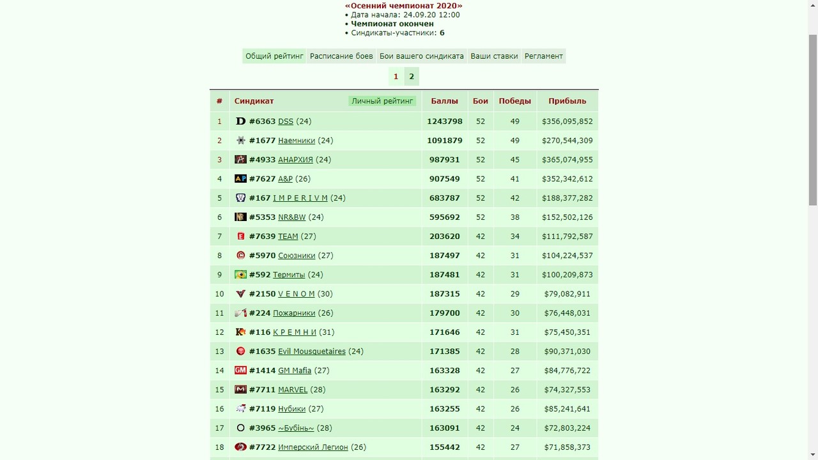This screenshot has height=460, width=818.
Task: Click the V E N O M emblem icon
Action: pyautogui.click(x=240, y=294)
